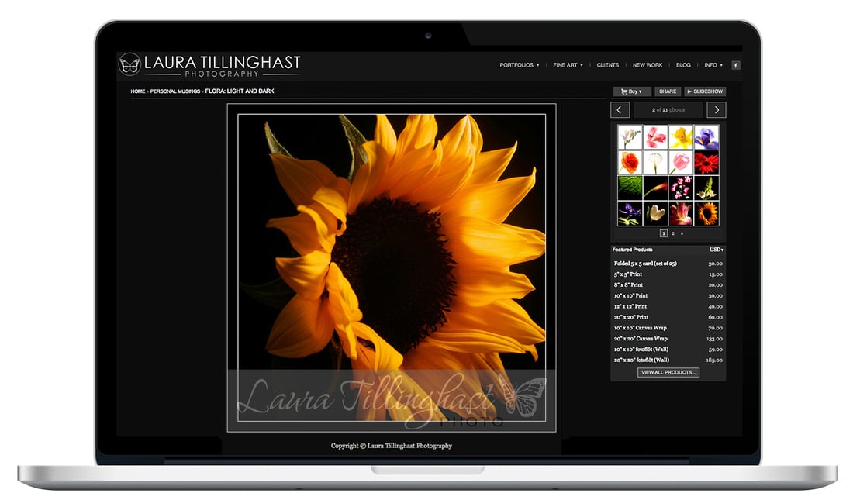The height and width of the screenshot is (500, 853).
Task: Expand the INFO menu
Action: click(x=713, y=65)
